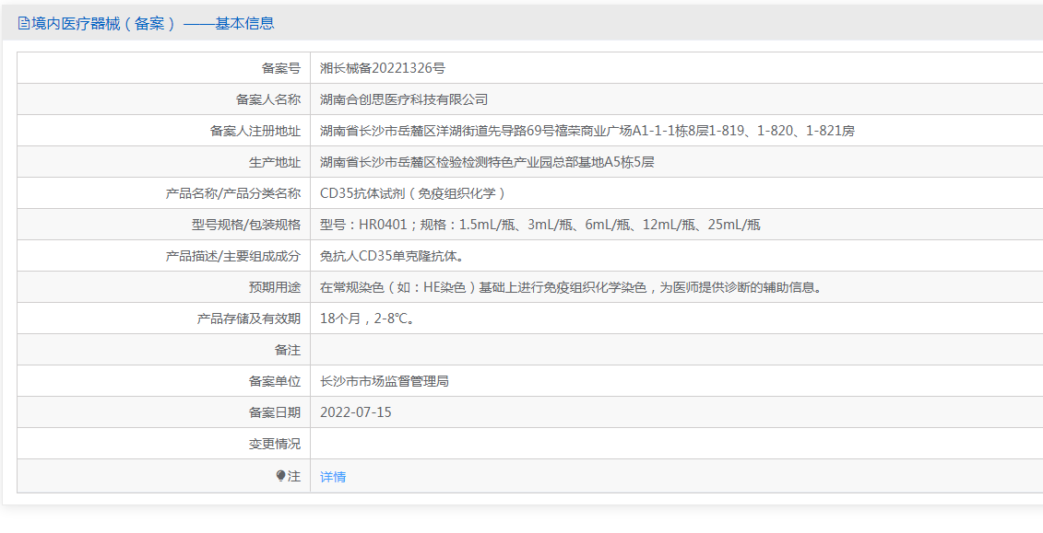Select the storage value 18个月，2-8℃。

[369, 319]
